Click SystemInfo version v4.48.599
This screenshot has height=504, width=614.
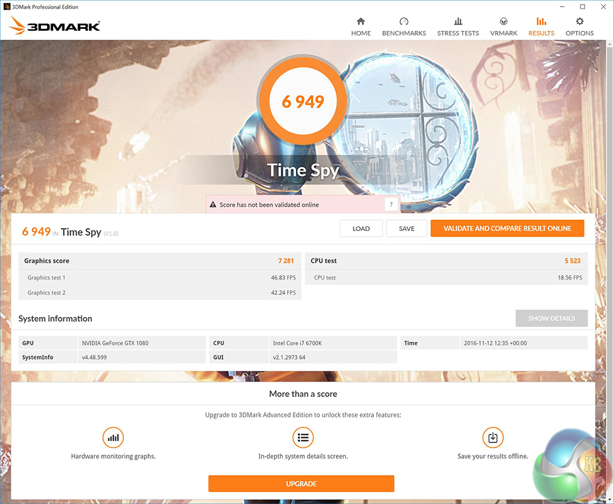point(94,357)
